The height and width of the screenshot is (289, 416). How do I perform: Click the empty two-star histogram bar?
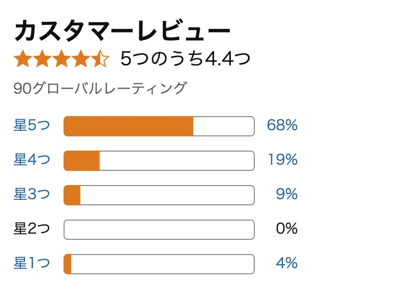(159, 230)
